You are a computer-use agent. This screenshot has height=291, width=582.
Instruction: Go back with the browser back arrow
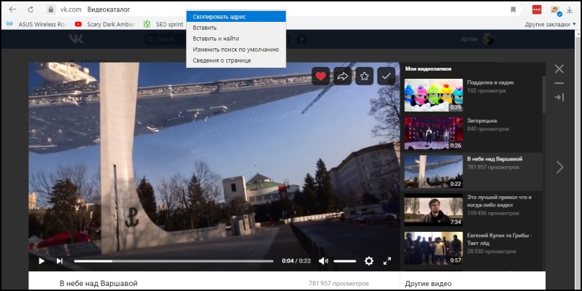coord(12,9)
